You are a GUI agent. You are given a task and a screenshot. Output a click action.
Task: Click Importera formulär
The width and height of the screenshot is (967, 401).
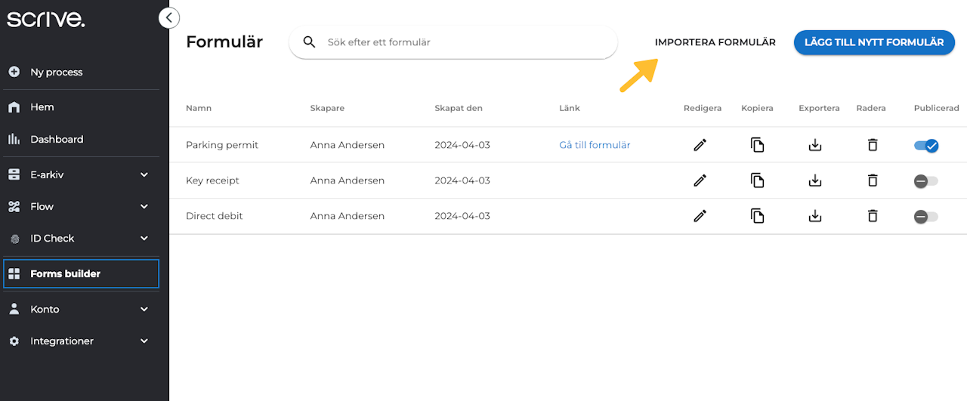[715, 42]
